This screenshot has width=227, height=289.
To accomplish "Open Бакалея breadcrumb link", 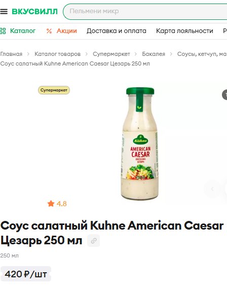I will (x=154, y=54).
